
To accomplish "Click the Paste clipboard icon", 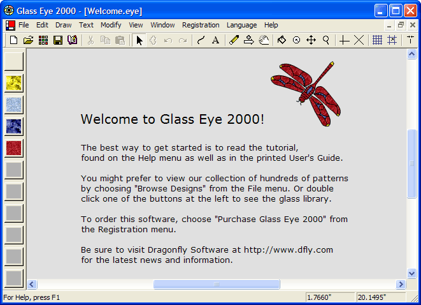I will coord(120,40).
